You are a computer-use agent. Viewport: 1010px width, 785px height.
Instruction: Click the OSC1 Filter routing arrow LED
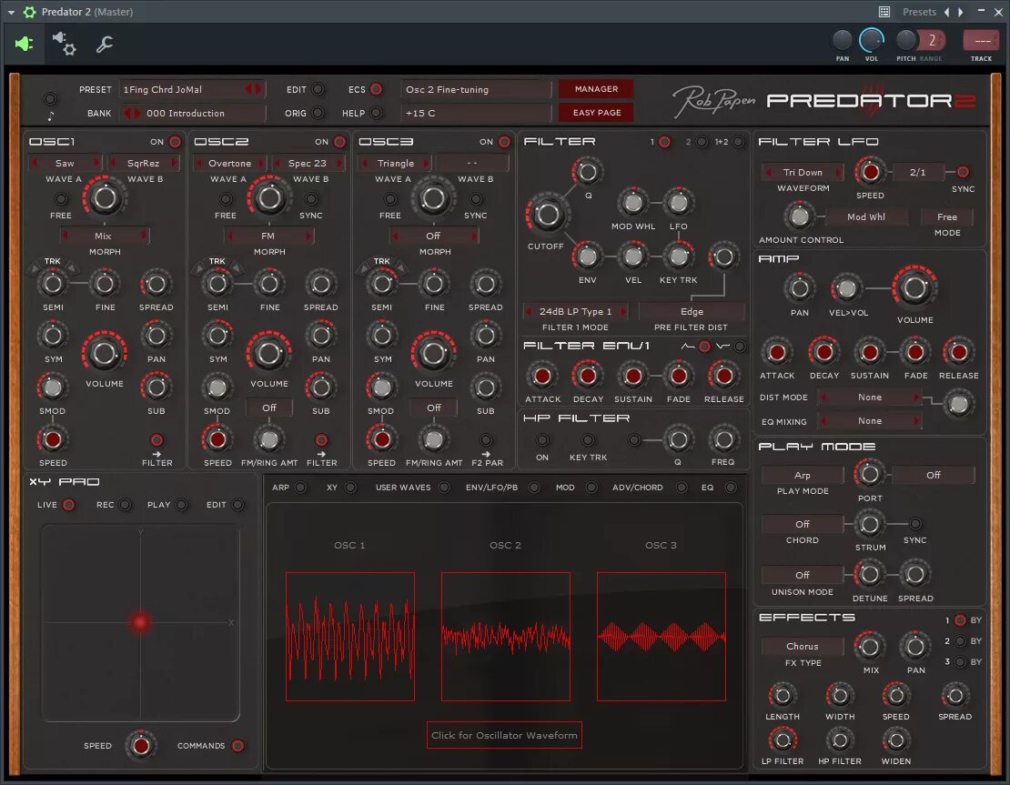pyautogui.click(x=157, y=440)
